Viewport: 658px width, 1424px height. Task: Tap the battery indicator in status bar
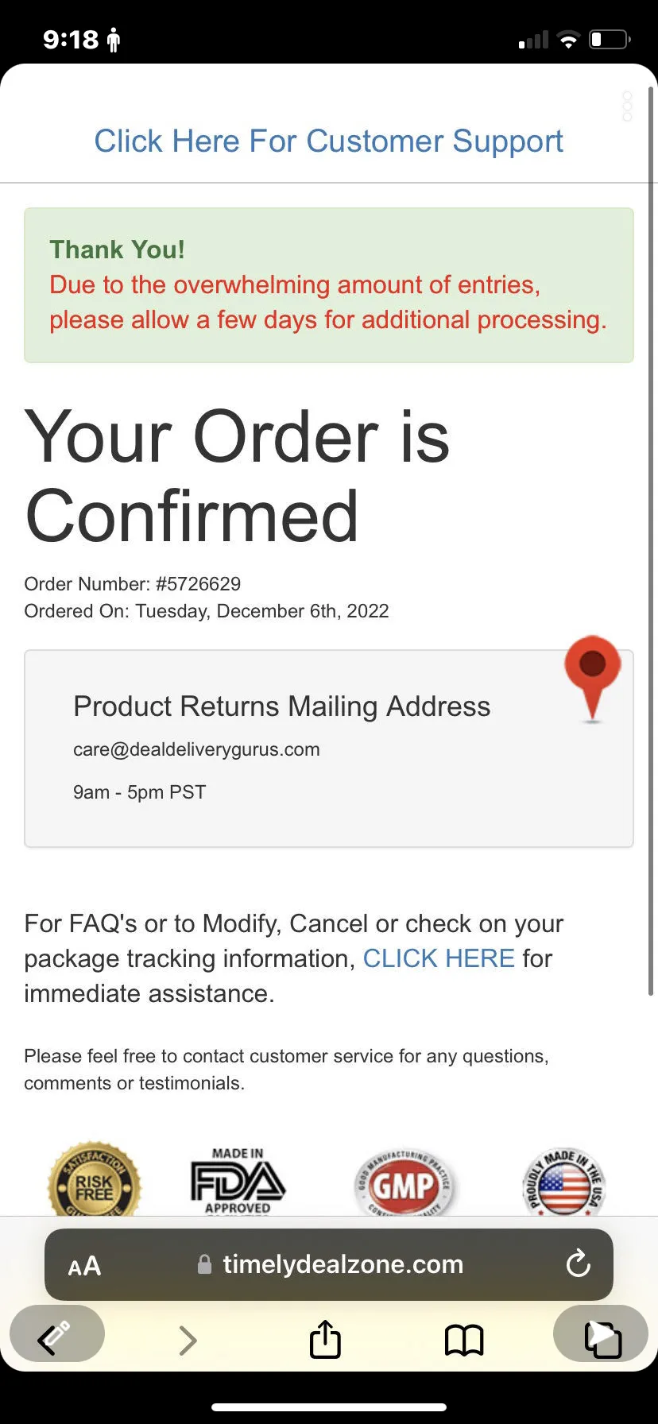[x=610, y=39]
